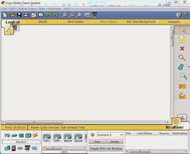The height and width of the screenshot is (154, 190).
Task: Click Viewport
Action: click(174, 22)
